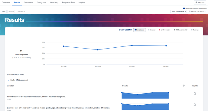Expand the Scale: 6 Pt Agreement section
This screenshot has width=208, height=111.
tap(8, 80)
